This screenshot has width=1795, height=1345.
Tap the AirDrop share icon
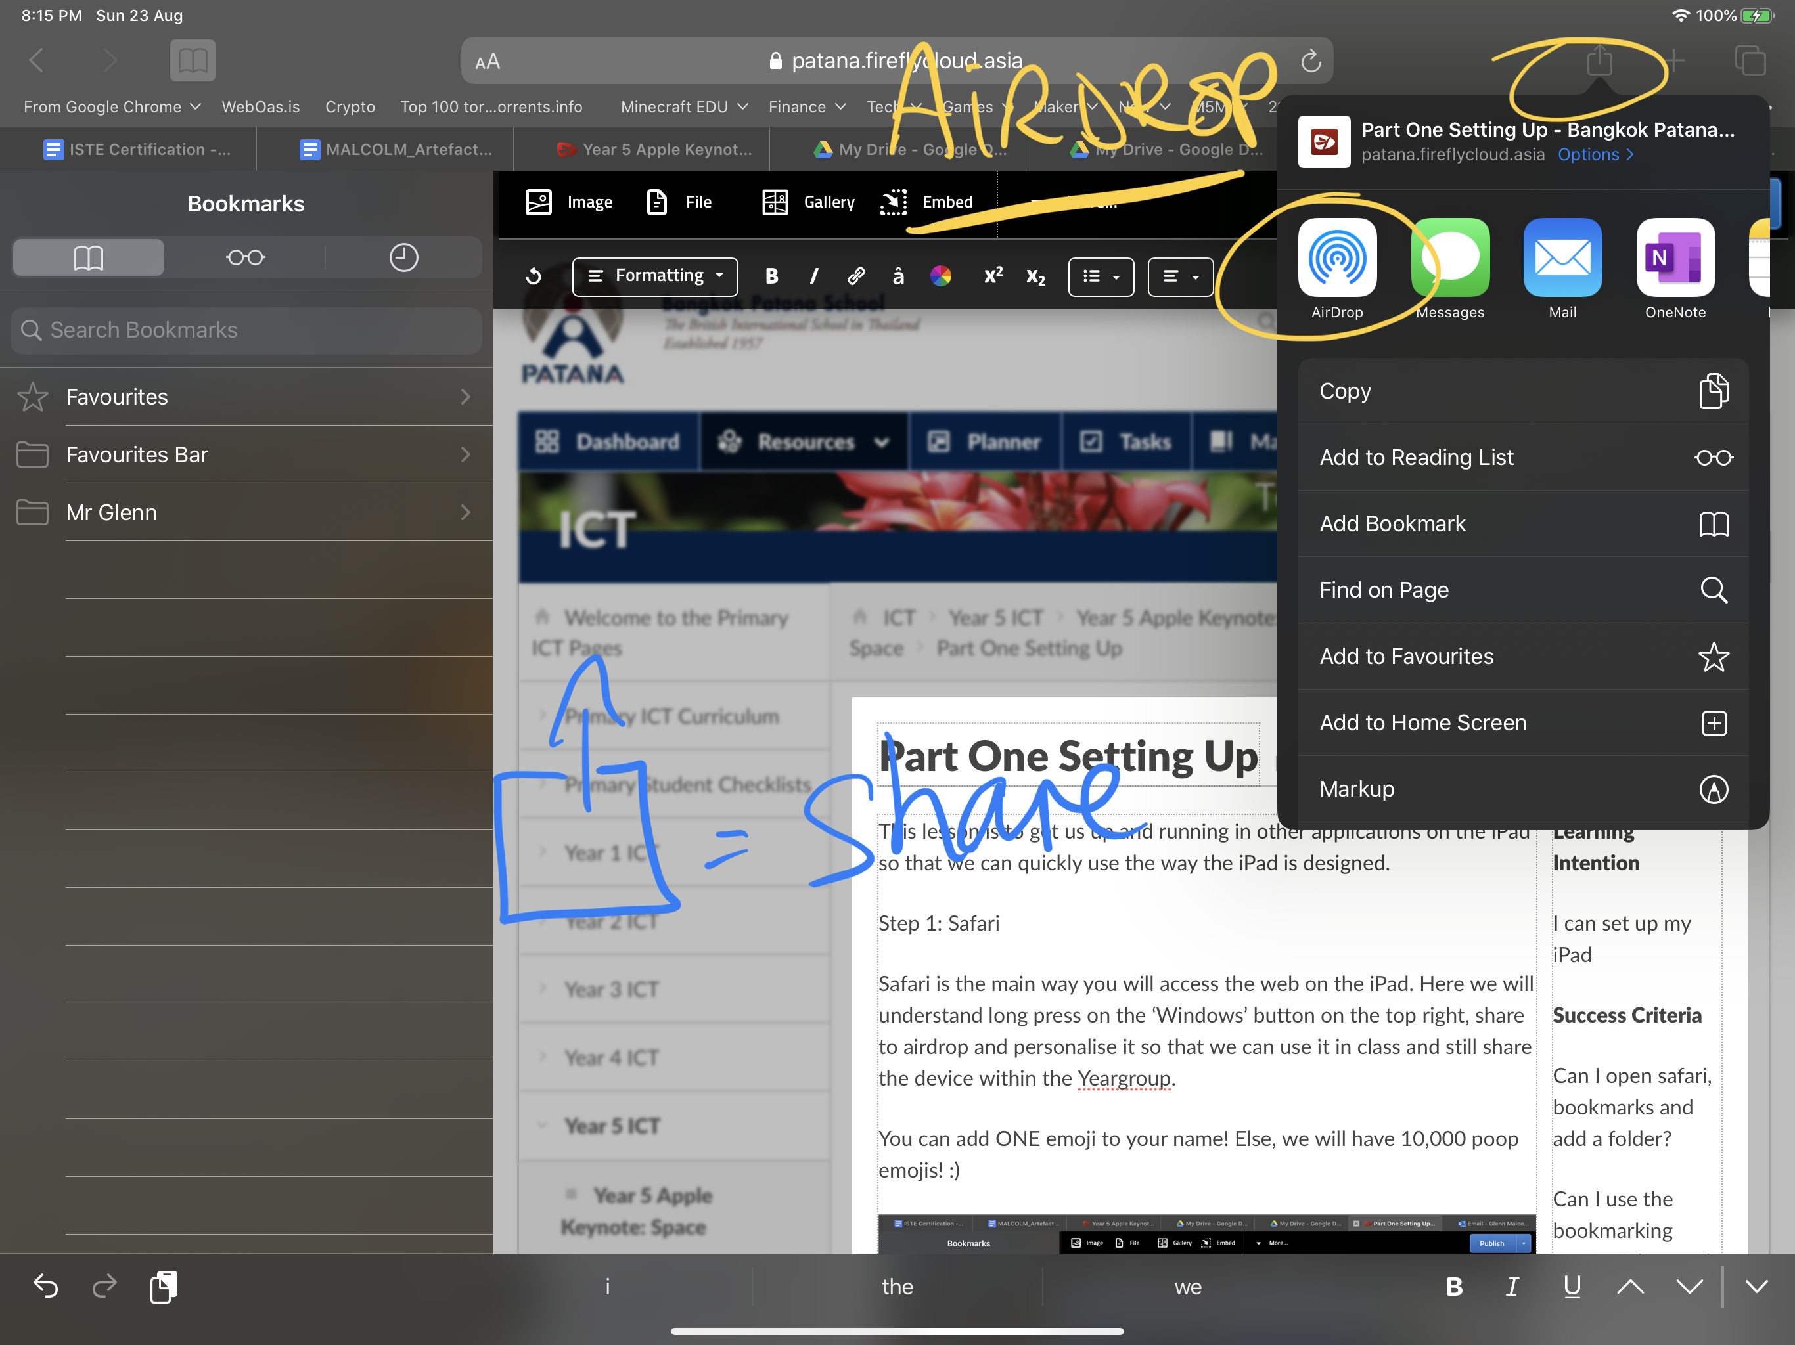(x=1337, y=257)
